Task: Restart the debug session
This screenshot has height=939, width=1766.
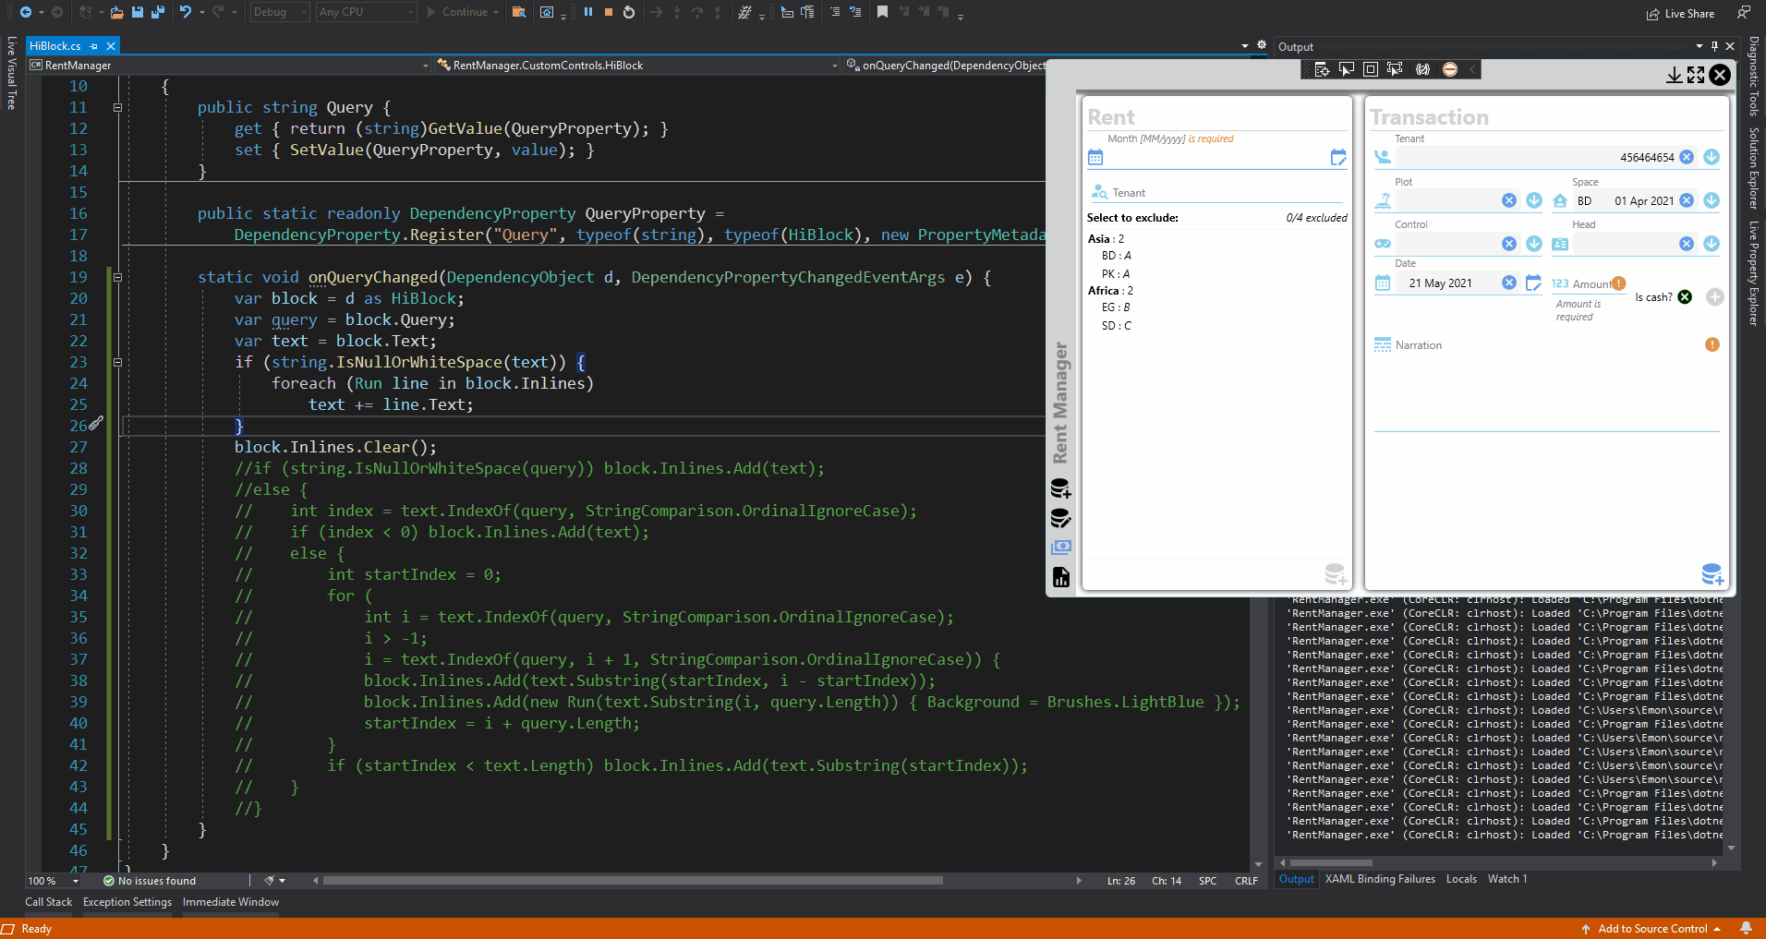Action: coord(629,12)
